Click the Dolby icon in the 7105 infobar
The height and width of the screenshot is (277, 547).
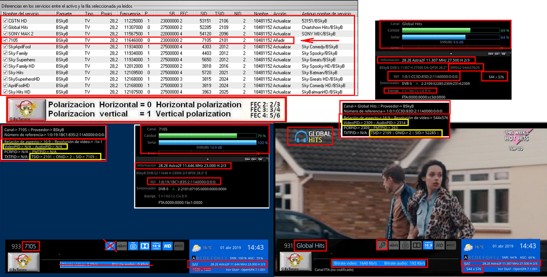pos(144,246)
